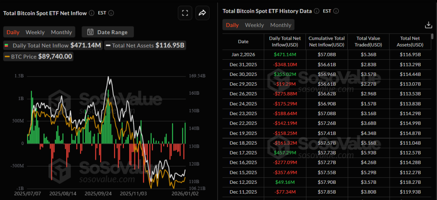437x200 pixels.
Task: Switch history table to Monthly
Action: 281,25
